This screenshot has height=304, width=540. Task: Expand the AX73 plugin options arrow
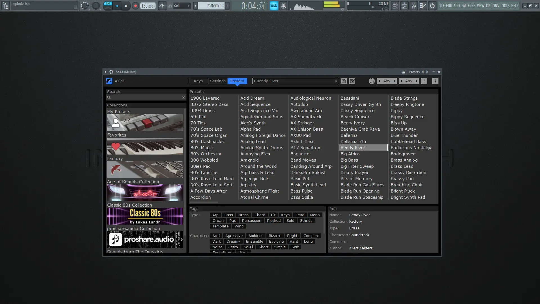[x=106, y=72]
